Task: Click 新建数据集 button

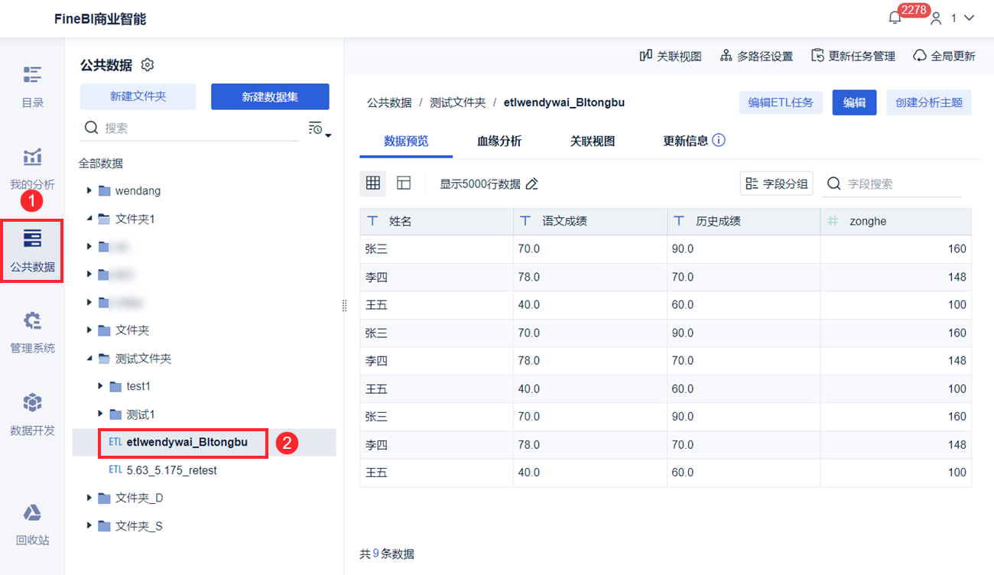Action: click(x=270, y=96)
